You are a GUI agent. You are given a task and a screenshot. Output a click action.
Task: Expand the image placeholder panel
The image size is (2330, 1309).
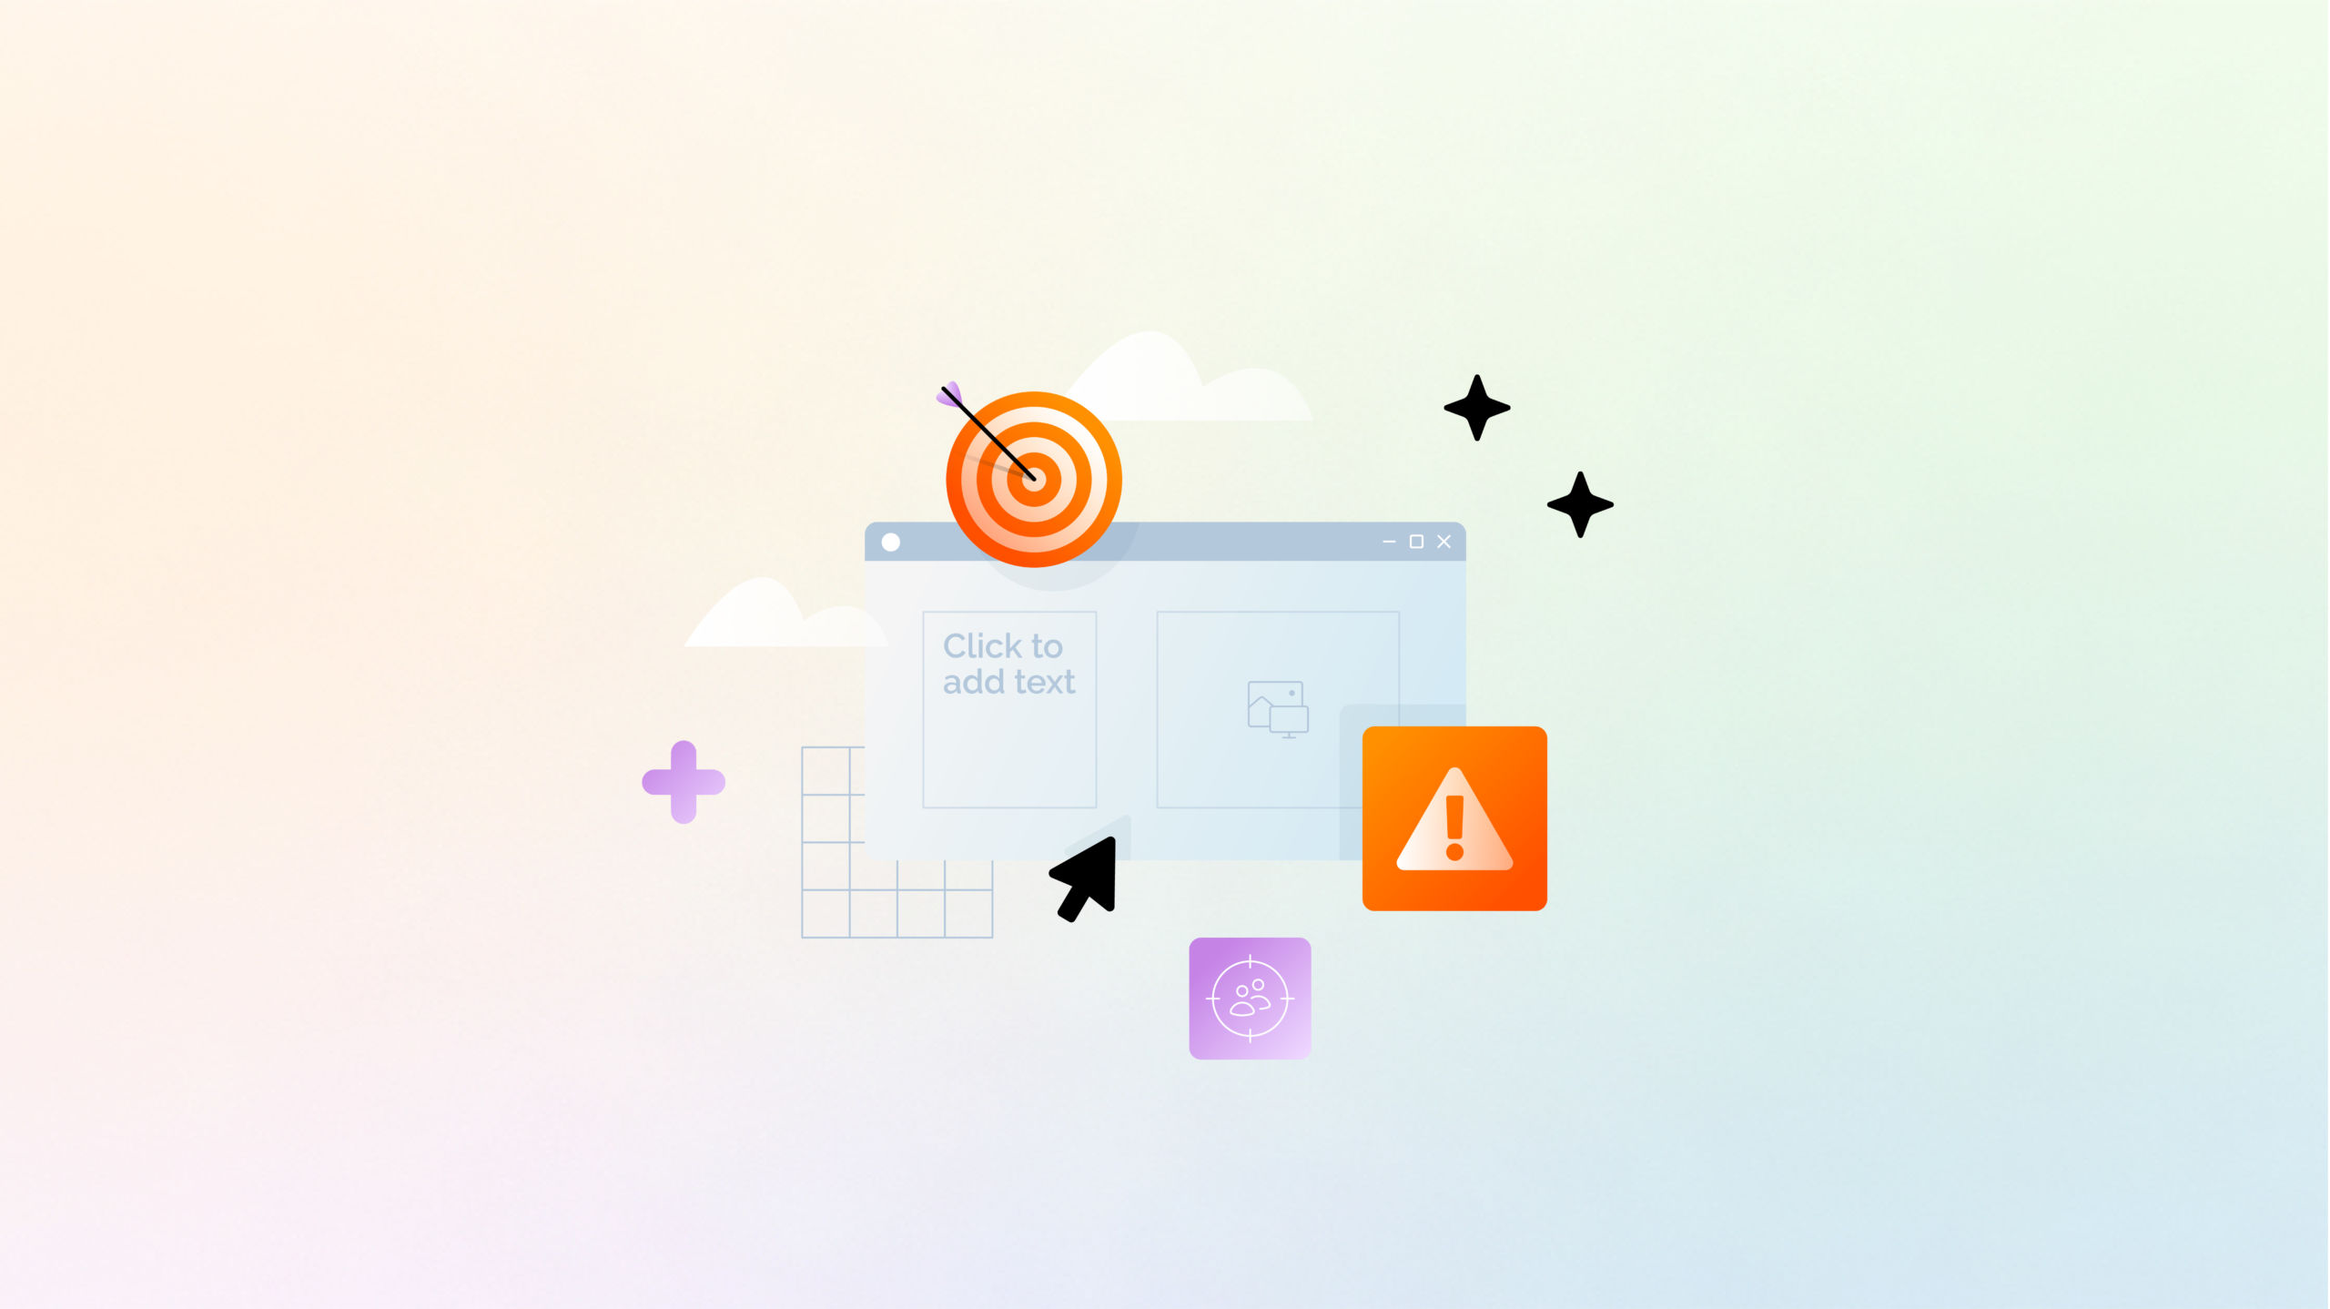coord(1275,709)
